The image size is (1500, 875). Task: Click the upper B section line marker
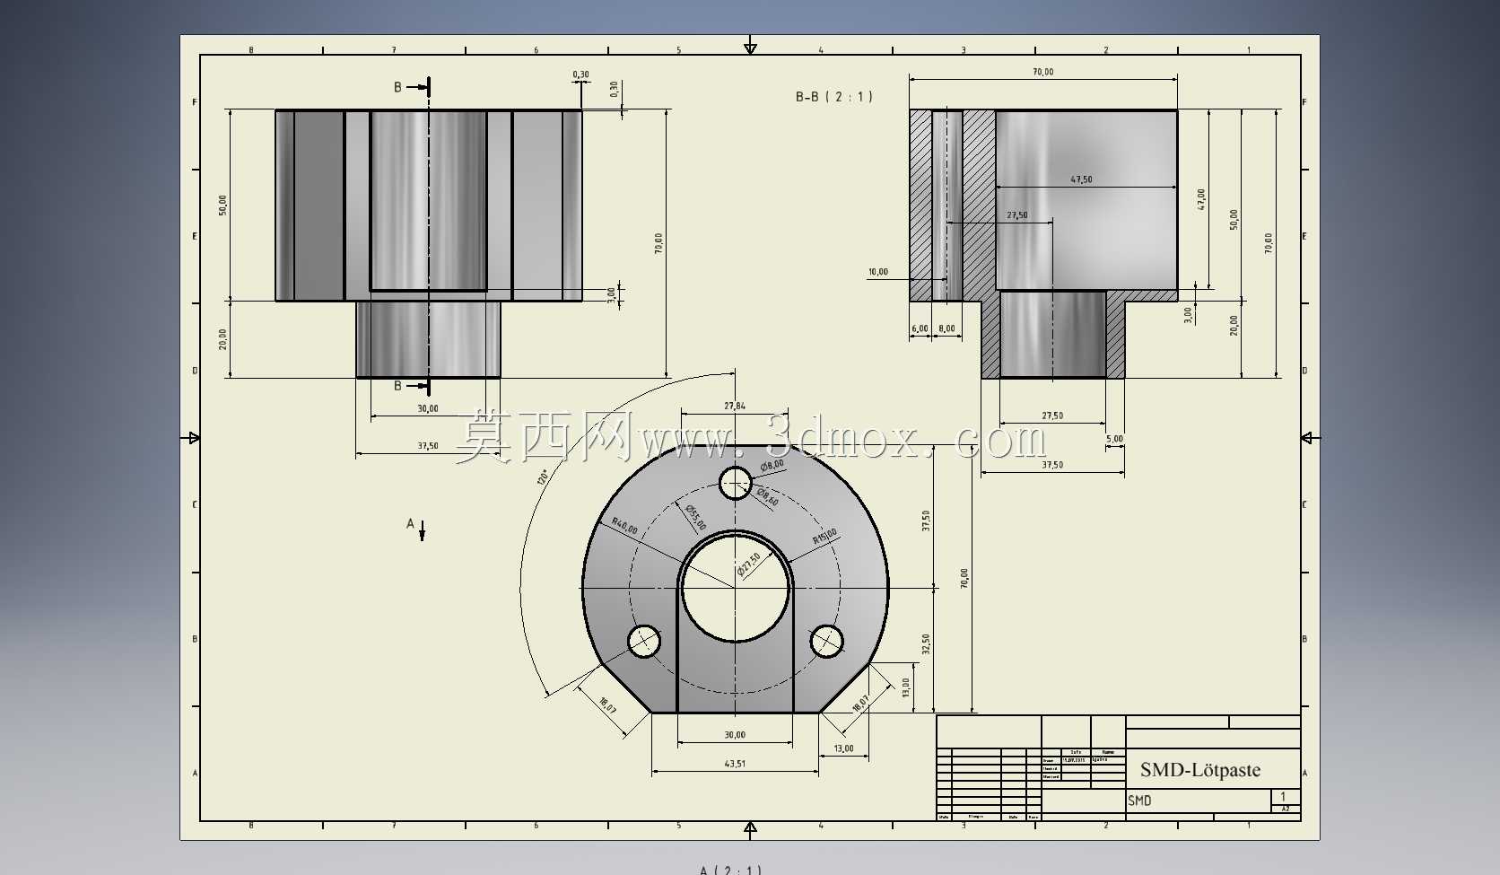pos(413,87)
